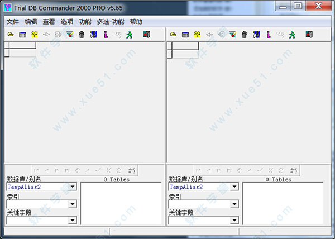Open the left 索引 dropdown list
This screenshot has height=239, width=335.
pos(72,204)
